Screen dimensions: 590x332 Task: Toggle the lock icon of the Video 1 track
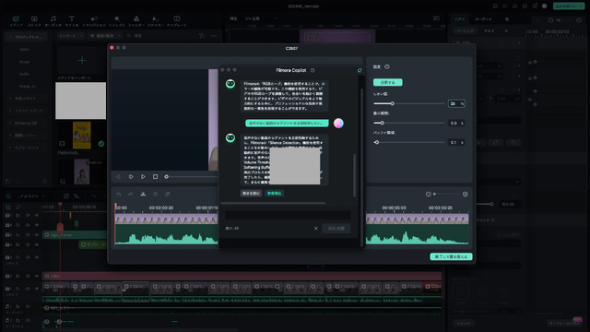(18, 289)
